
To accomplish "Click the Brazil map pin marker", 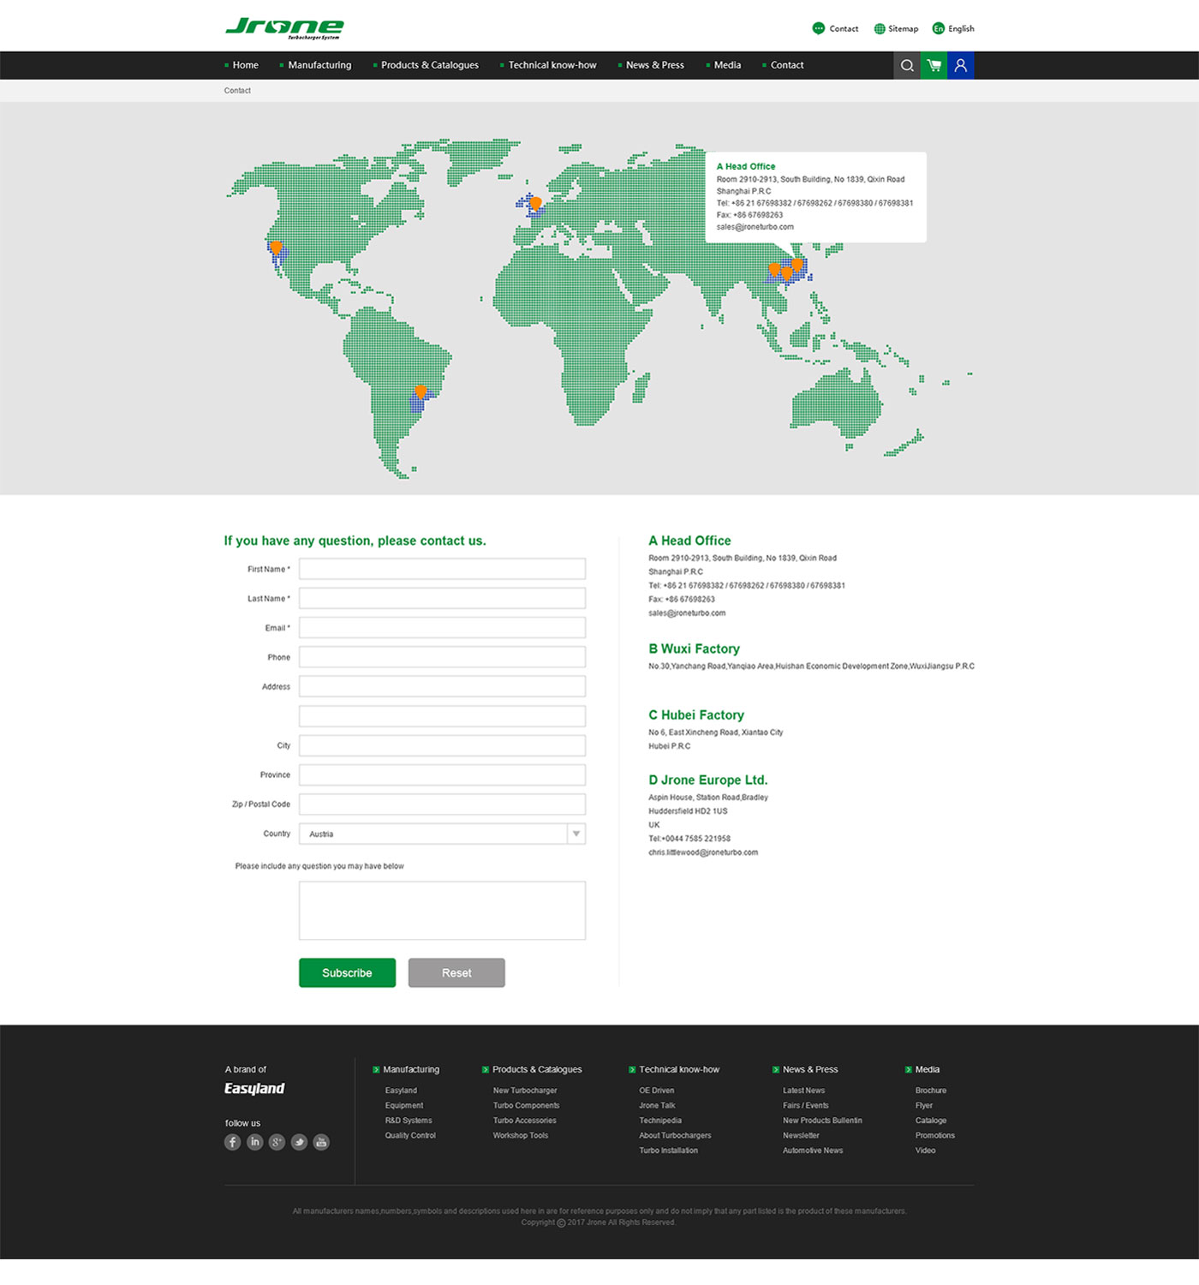I will pos(421,392).
